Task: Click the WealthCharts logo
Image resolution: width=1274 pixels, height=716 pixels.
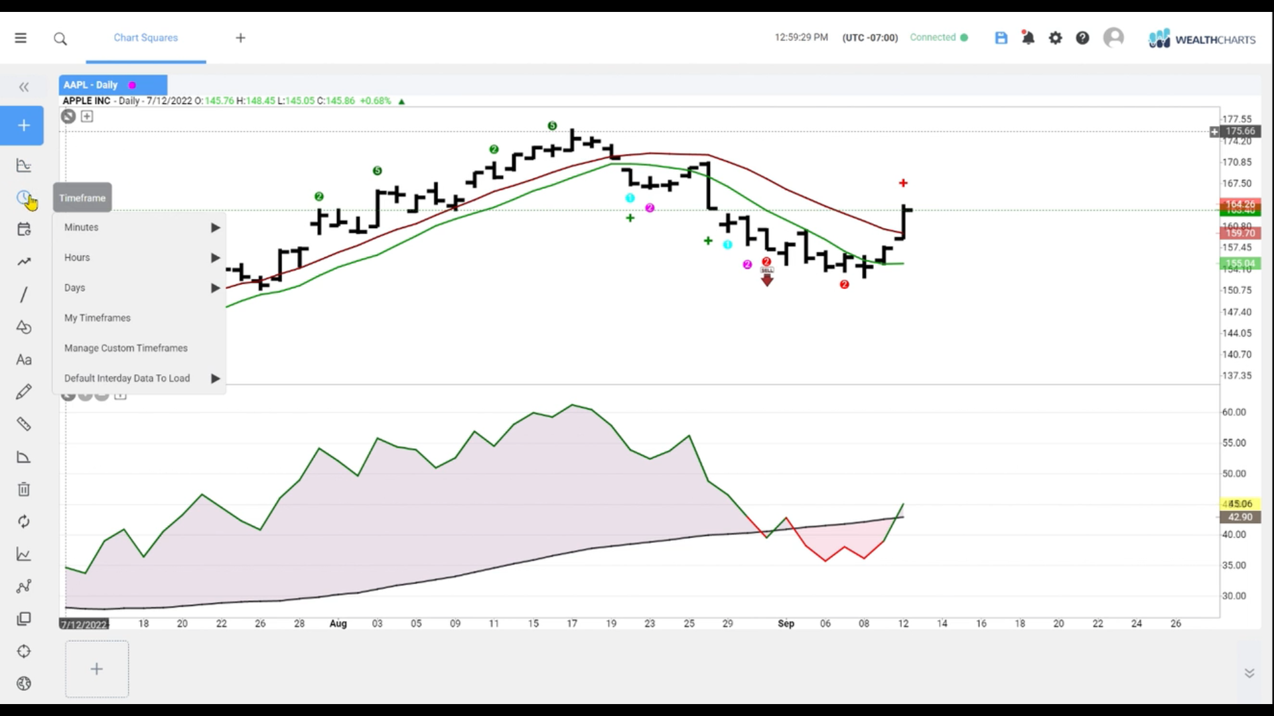Action: tap(1202, 38)
